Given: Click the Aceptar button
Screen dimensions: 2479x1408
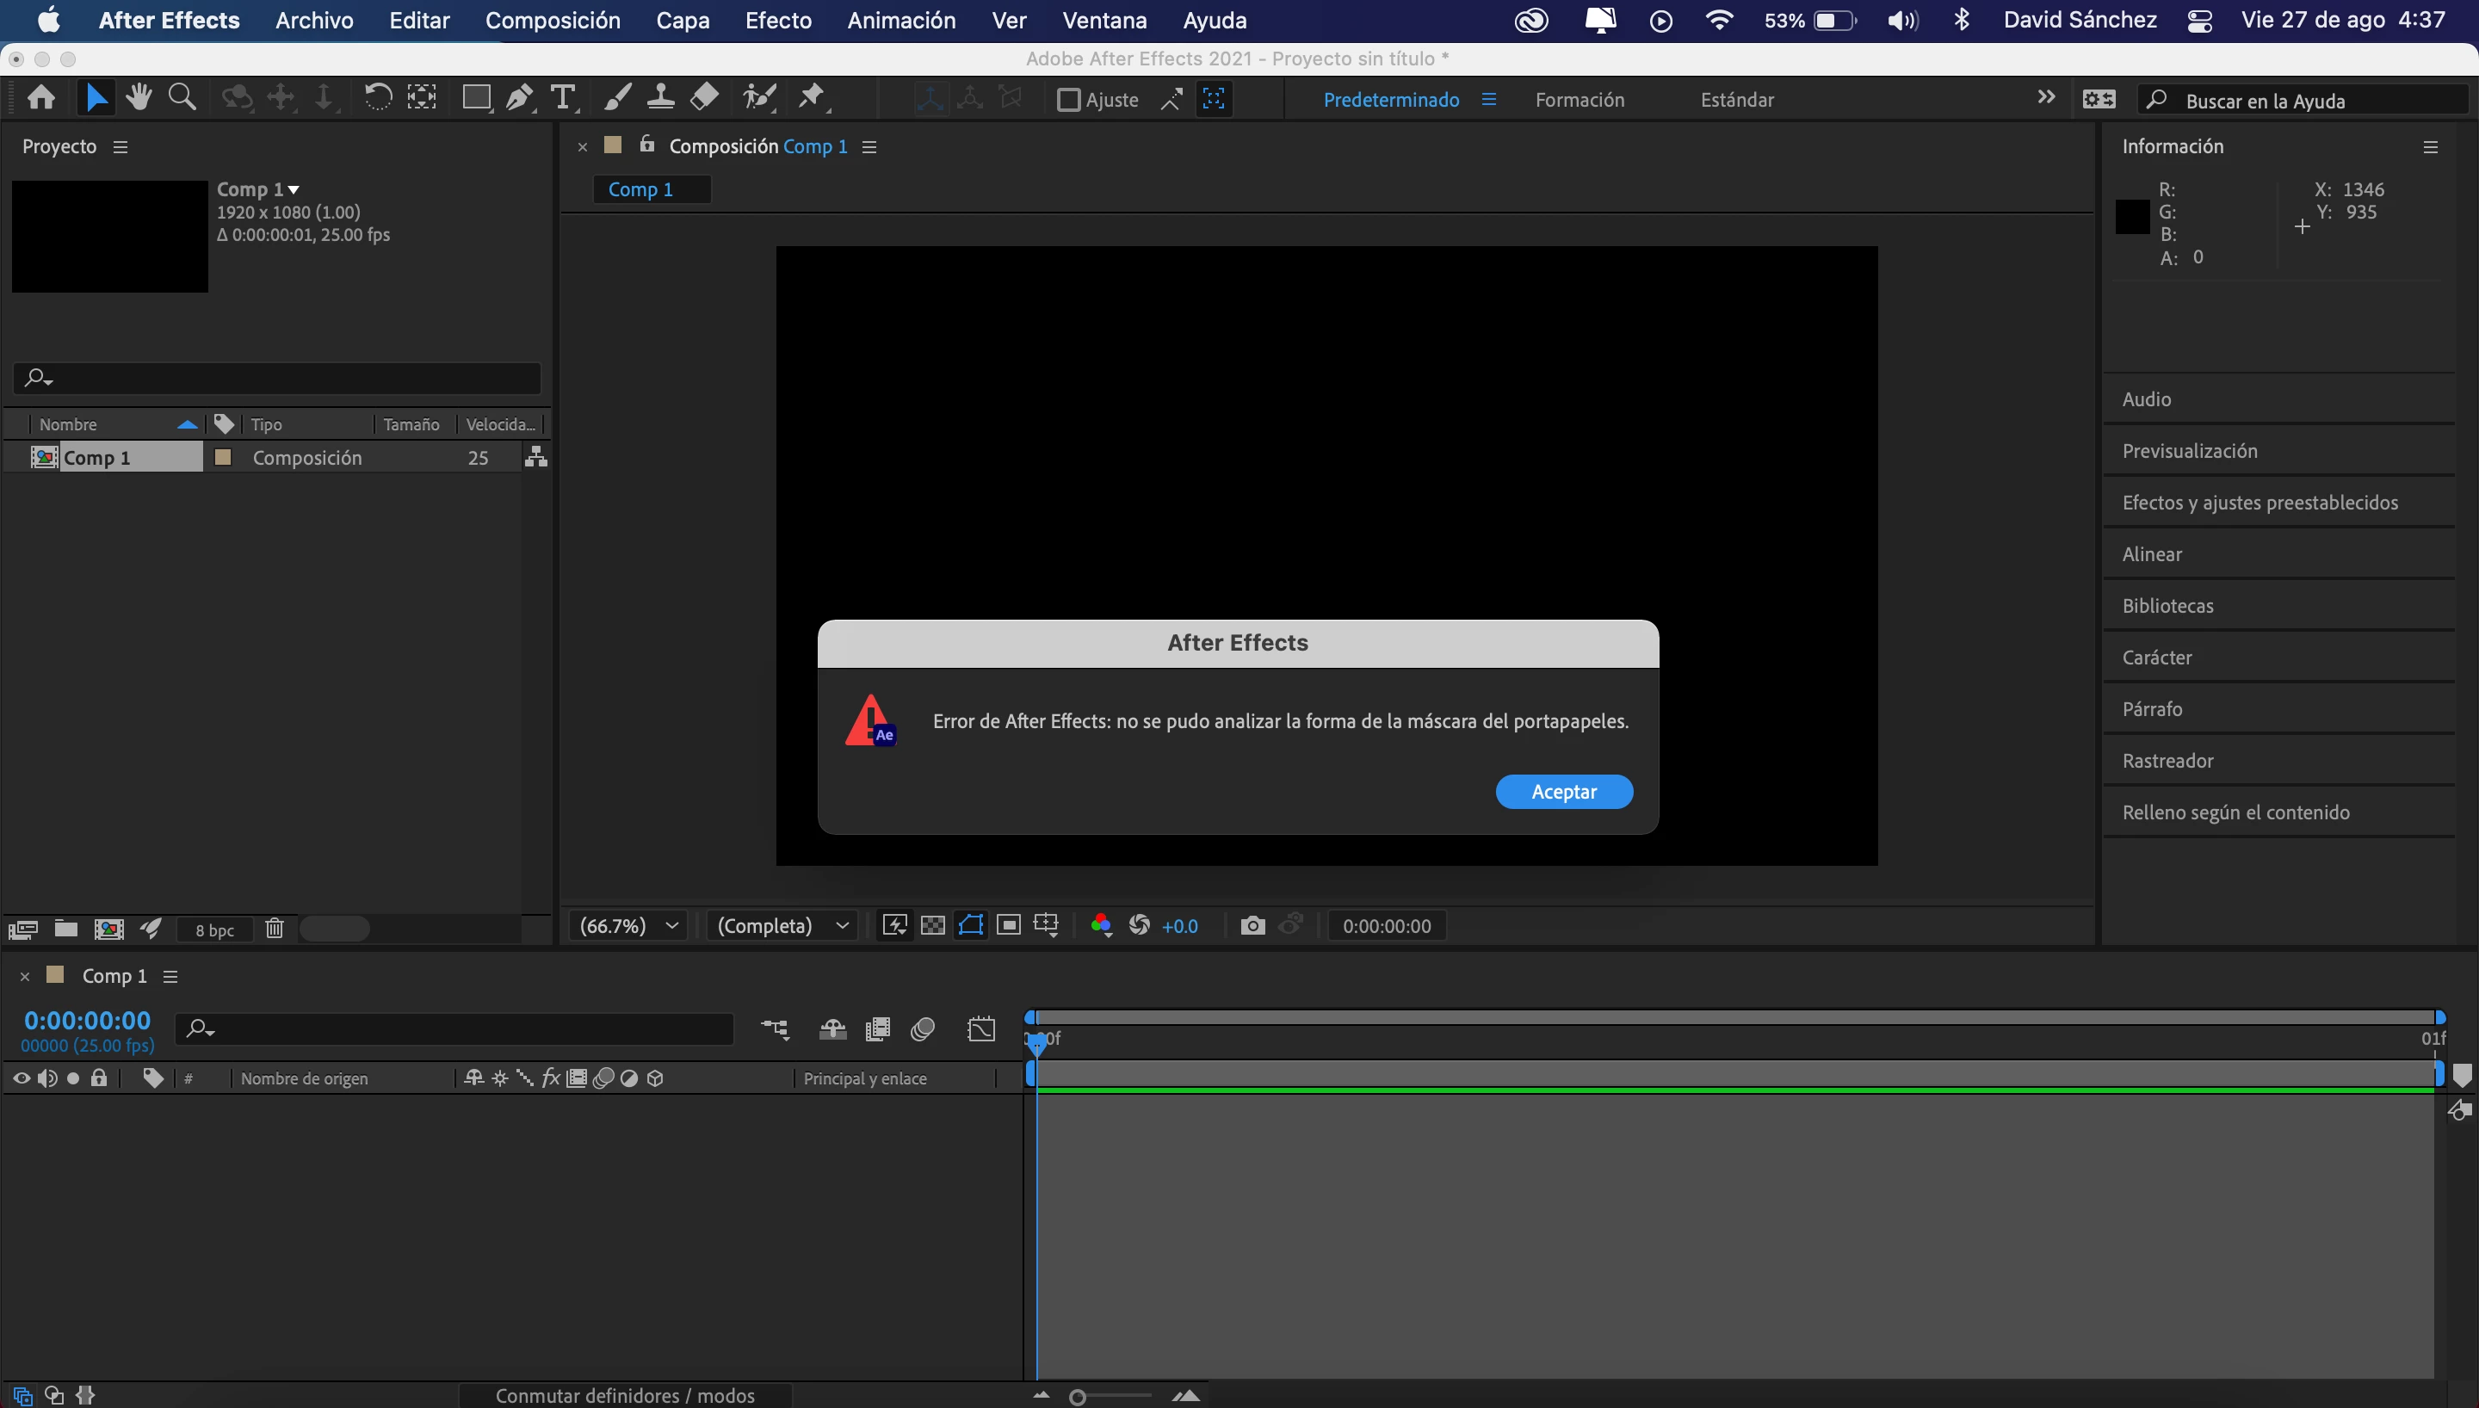Looking at the screenshot, I should [1563, 791].
